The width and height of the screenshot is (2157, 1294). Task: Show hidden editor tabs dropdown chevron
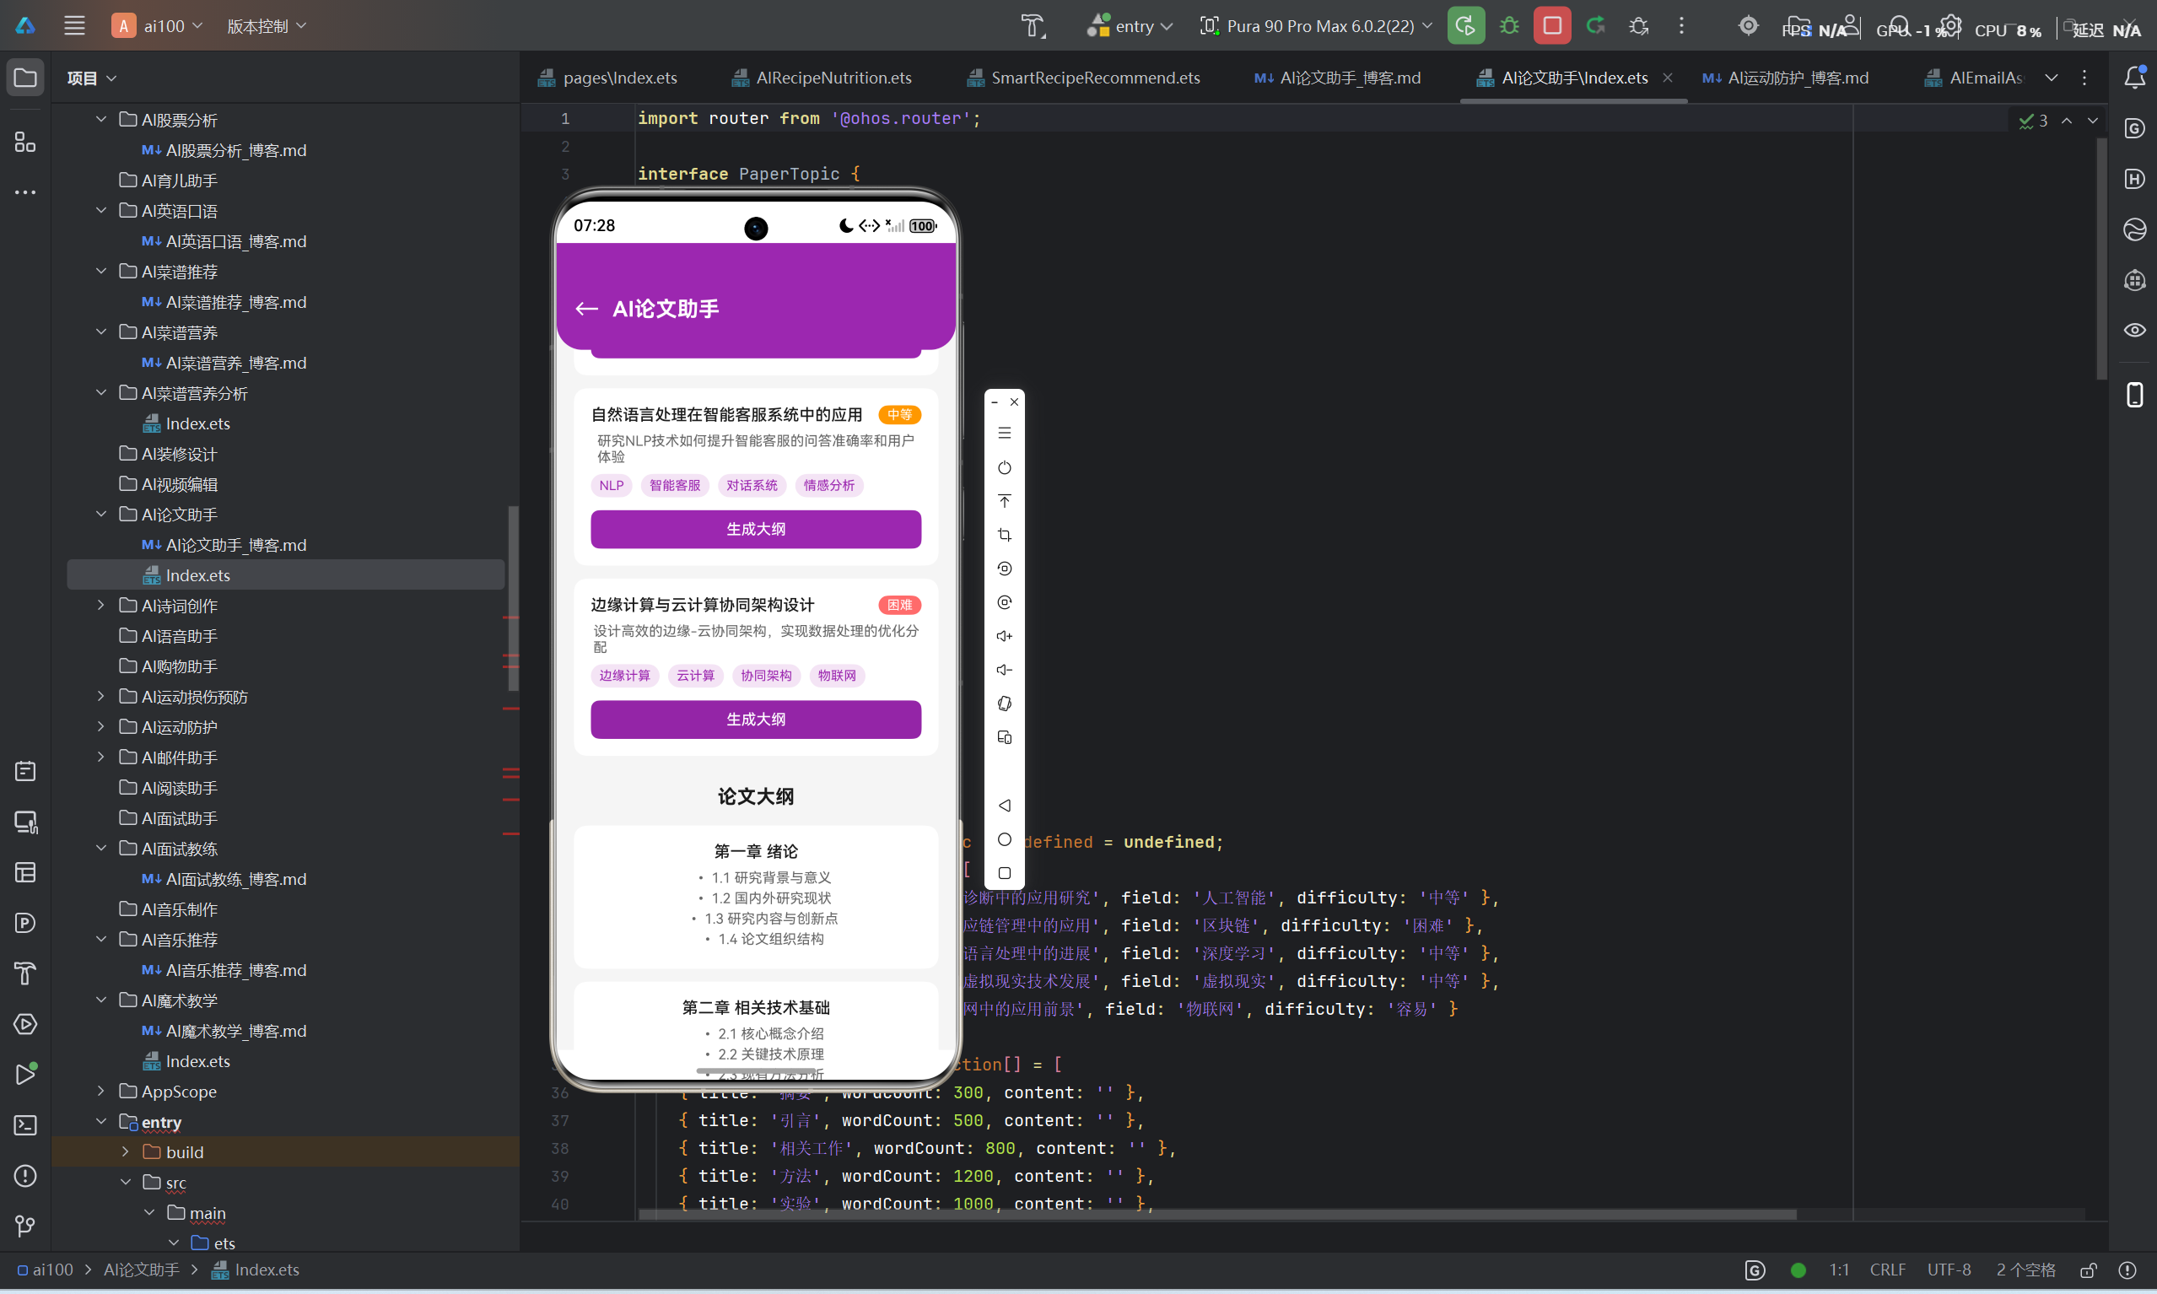(2052, 78)
